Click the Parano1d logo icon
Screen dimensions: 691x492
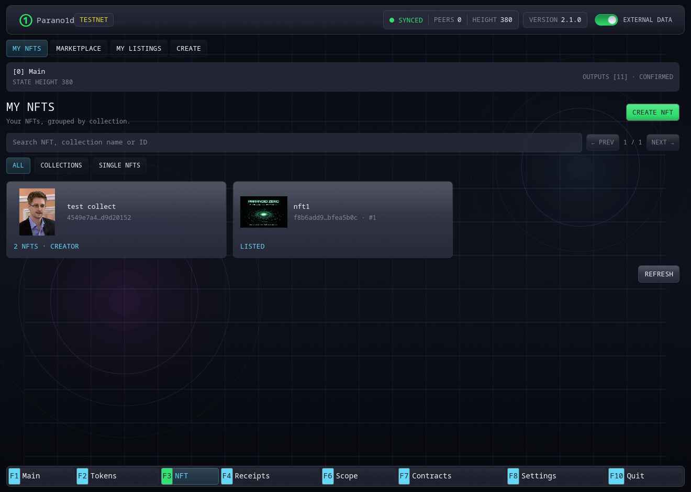click(x=26, y=20)
